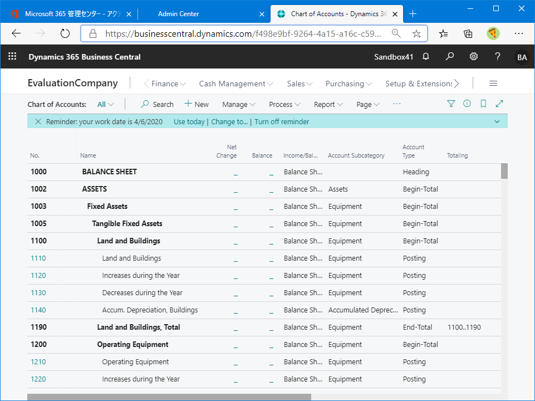Viewport: 535px width, 401px height.
Task: View site information lock icon
Action: [x=92, y=33]
